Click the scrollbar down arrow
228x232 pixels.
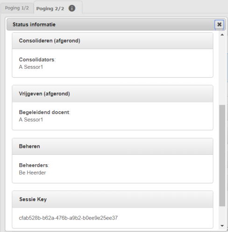[x=222, y=225]
